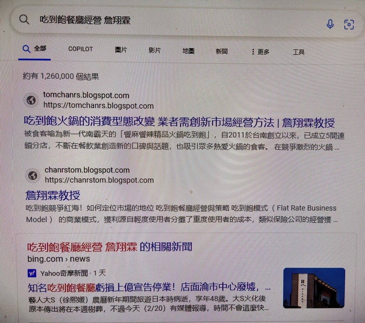Open news headline 知名吃到飽餐廳虧損上億宣告停業
This screenshot has width=365, height=323.
pos(149,287)
